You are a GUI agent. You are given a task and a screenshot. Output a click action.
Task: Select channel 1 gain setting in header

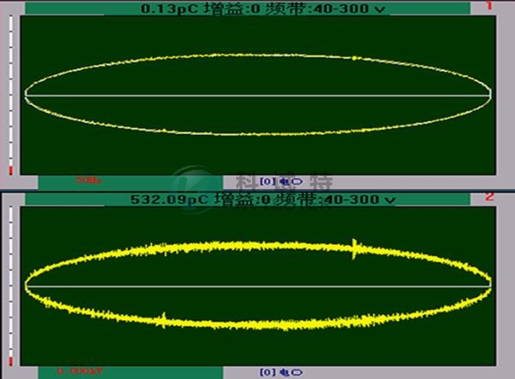[x=243, y=9]
